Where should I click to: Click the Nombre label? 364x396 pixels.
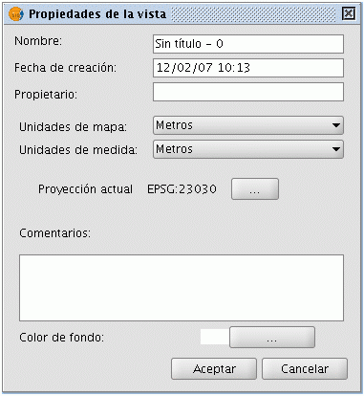tap(38, 41)
